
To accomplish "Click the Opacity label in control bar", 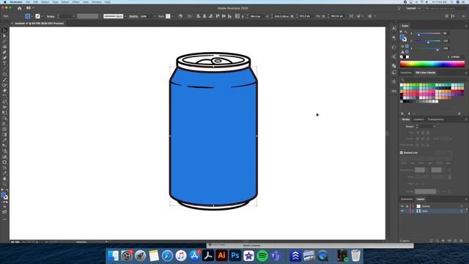I will point(133,16).
